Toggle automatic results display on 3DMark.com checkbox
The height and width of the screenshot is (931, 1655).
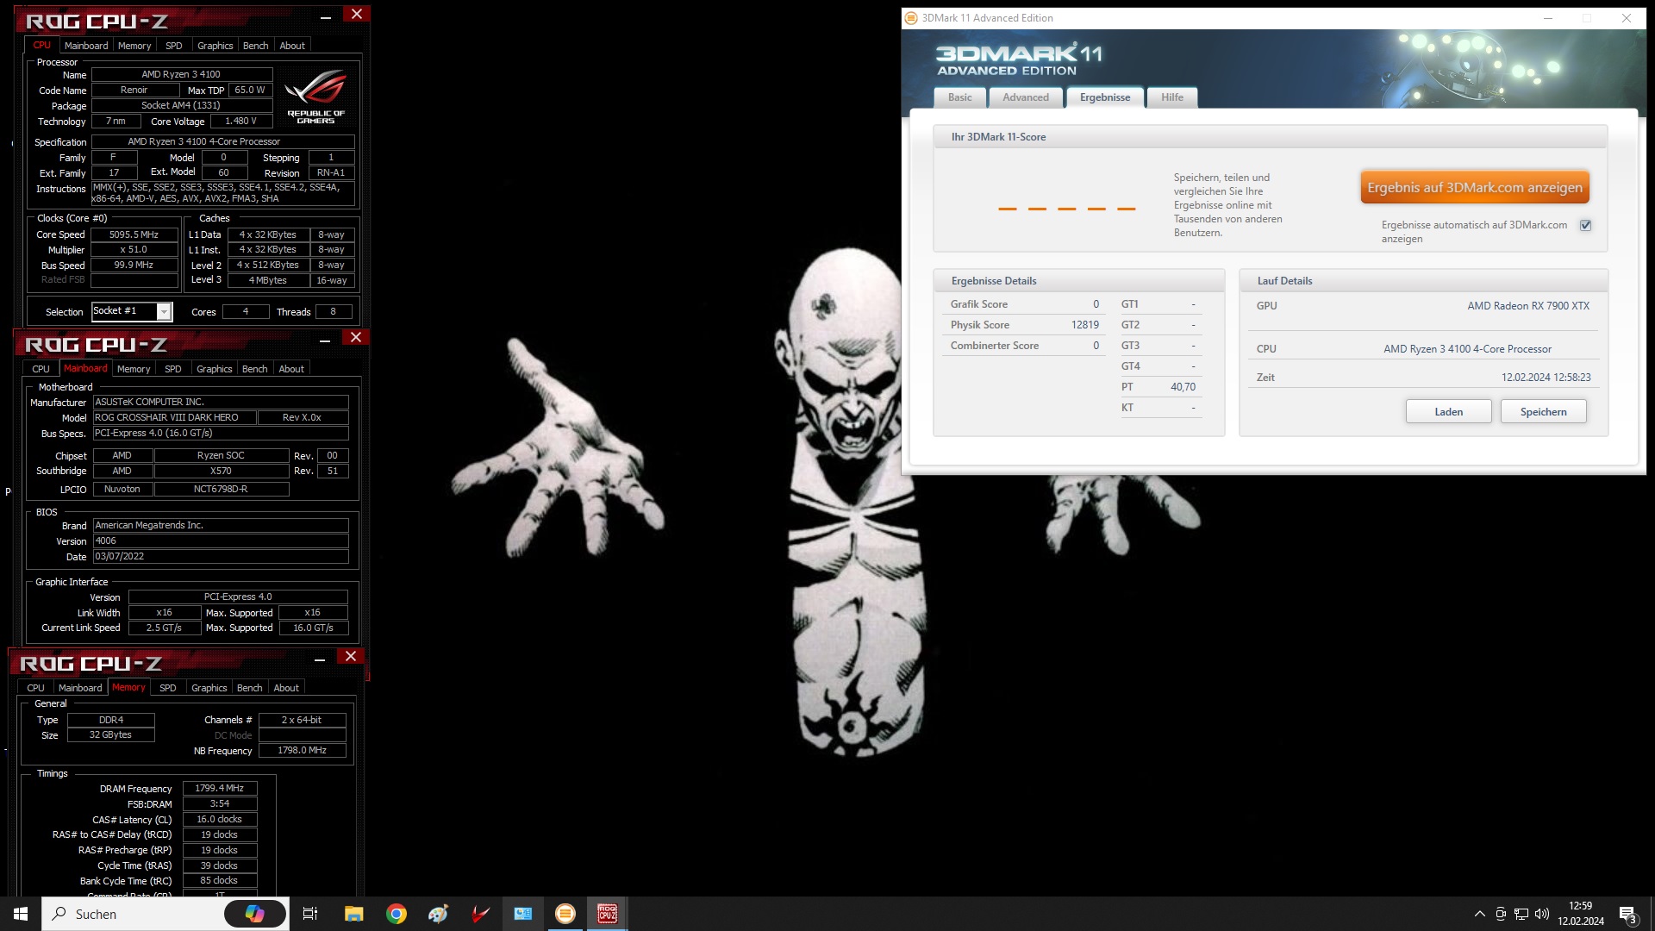click(1585, 225)
